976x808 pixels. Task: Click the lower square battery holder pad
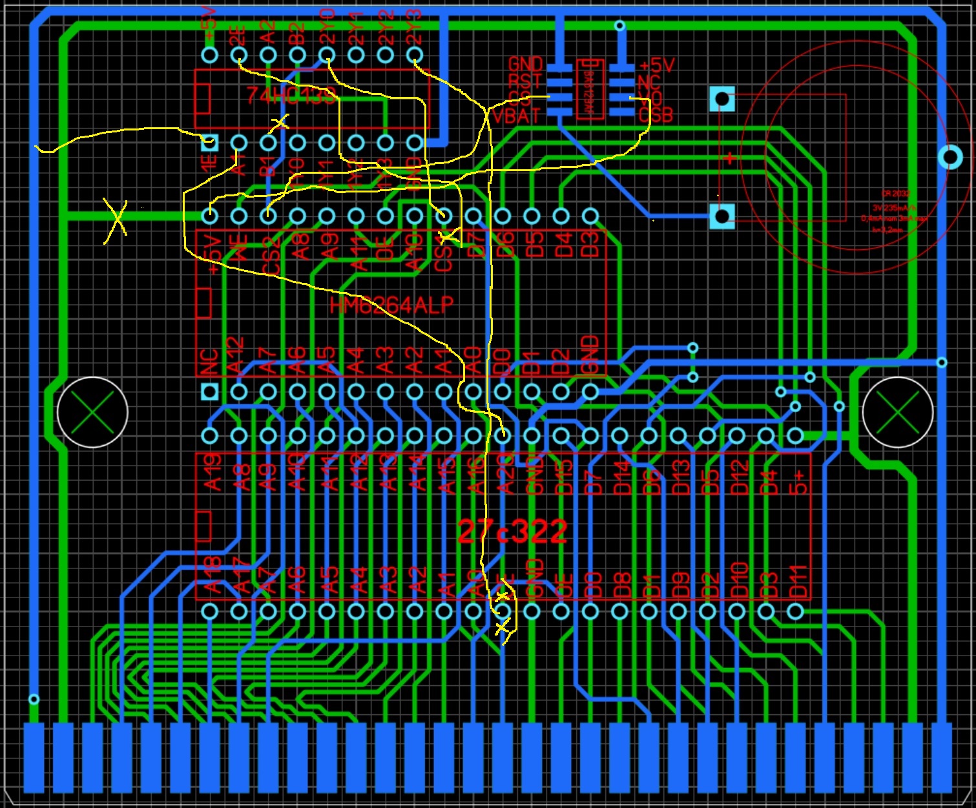(722, 216)
